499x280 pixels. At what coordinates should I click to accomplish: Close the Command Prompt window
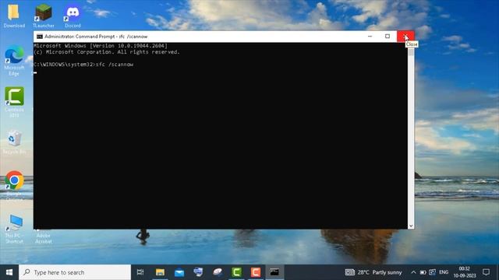click(x=405, y=37)
